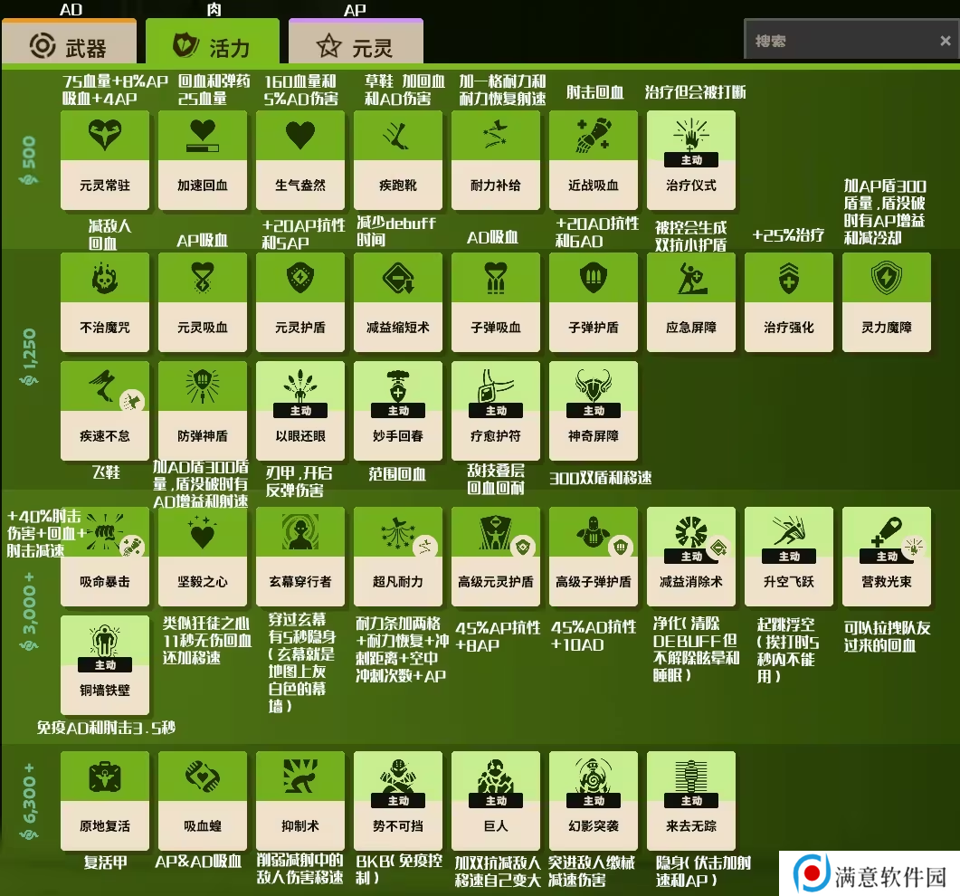Screen dimensions: 960x896
Task: Pick the 坚毅之心 item
Action: [x=203, y=557]
